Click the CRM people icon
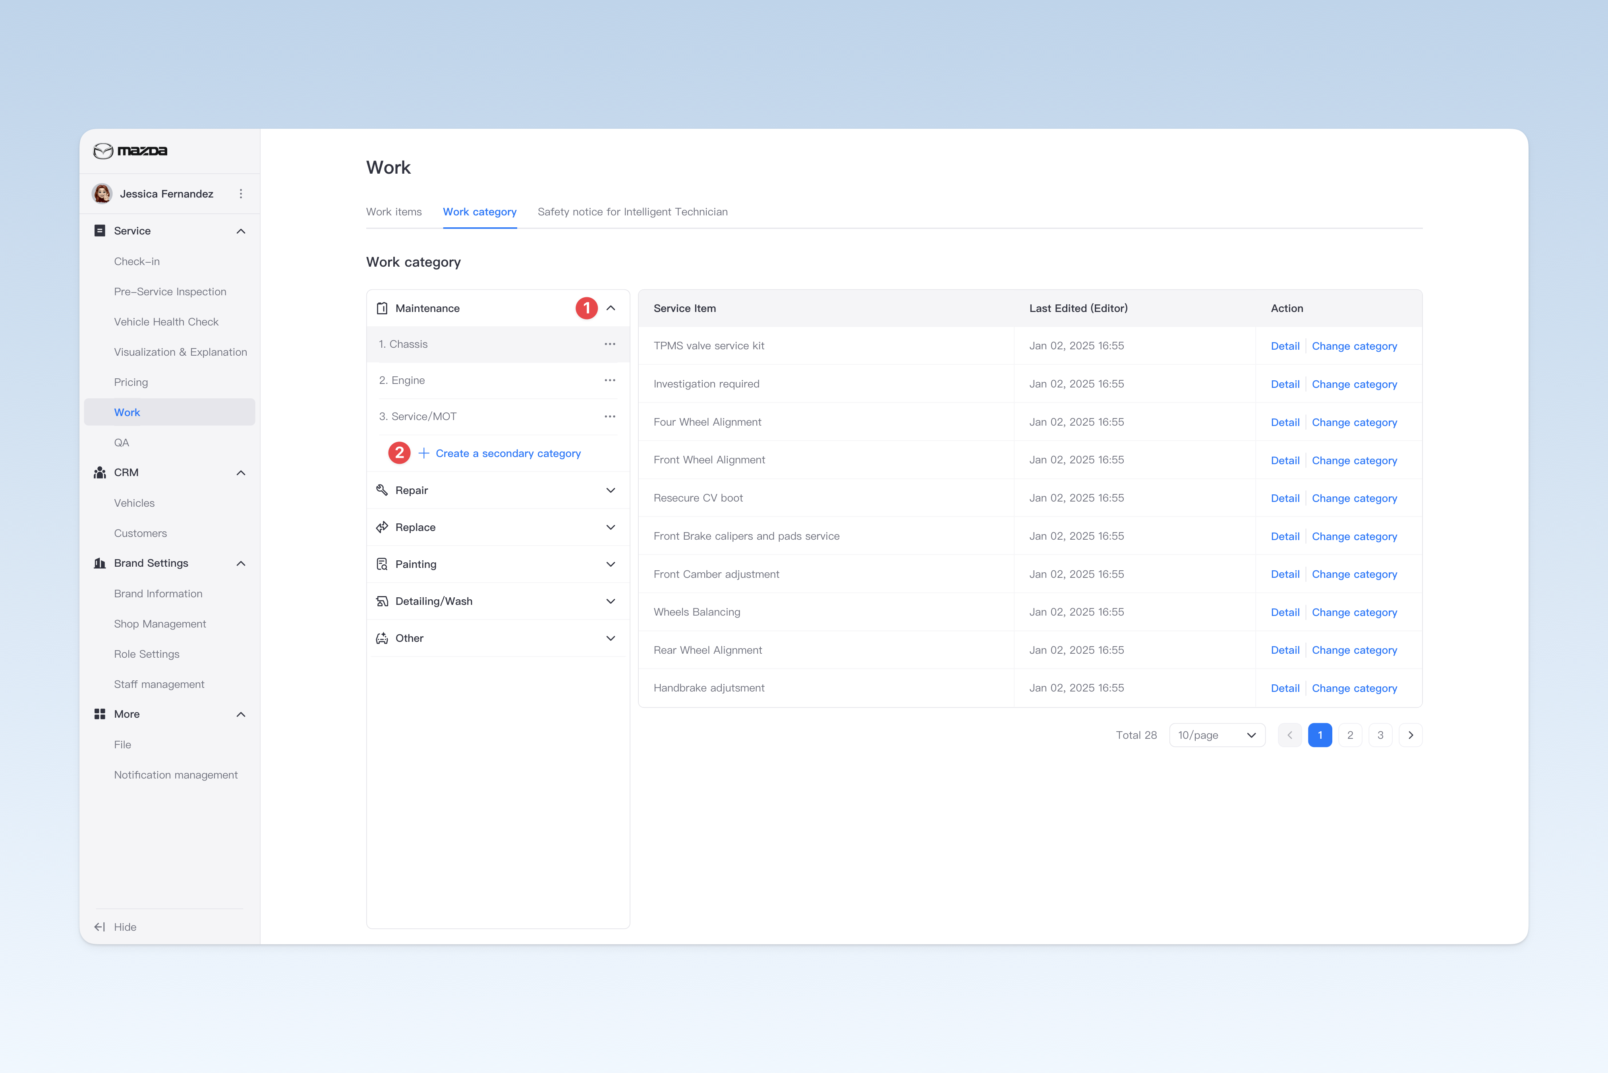1608x1073 pixels. coord(100,473)
